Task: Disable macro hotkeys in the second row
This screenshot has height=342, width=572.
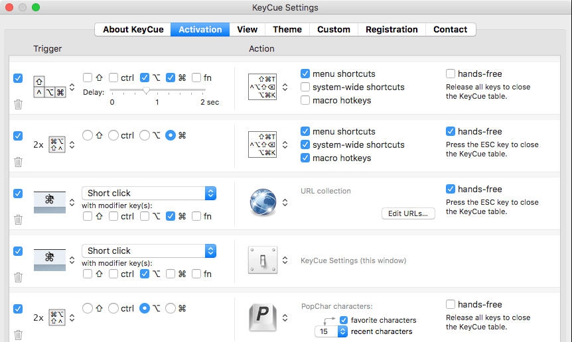Action: (305, 158)
